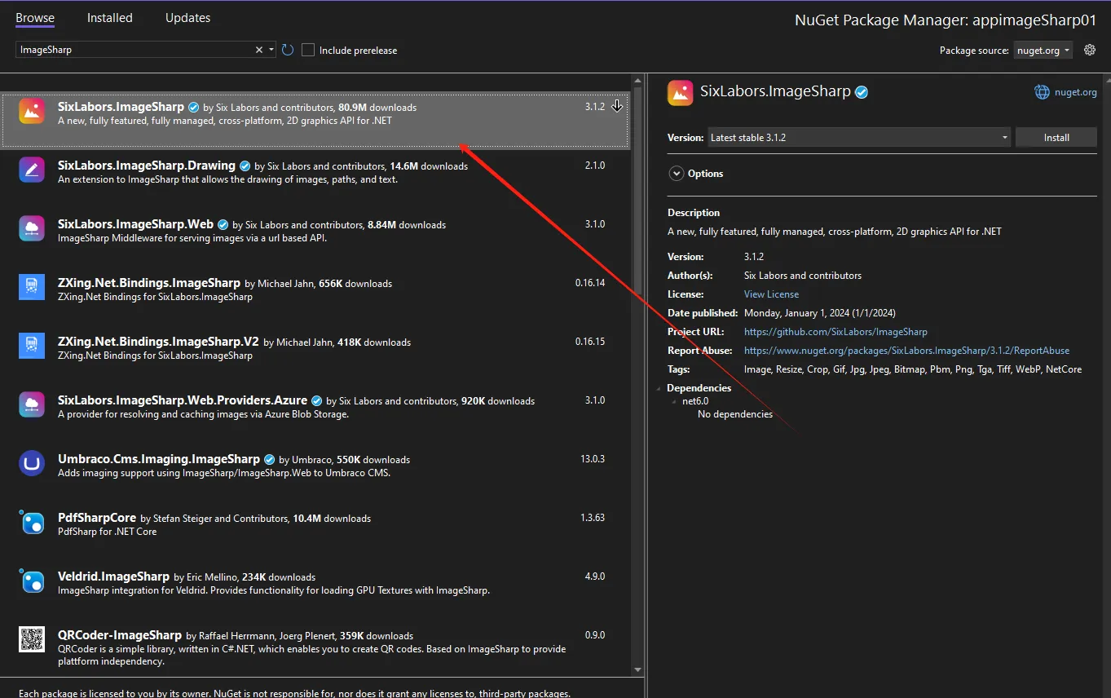Viewport: 1111px width, 698px height.
Task: Click the SixLabors.ImageSharp package icon in list
Action: 32,112
